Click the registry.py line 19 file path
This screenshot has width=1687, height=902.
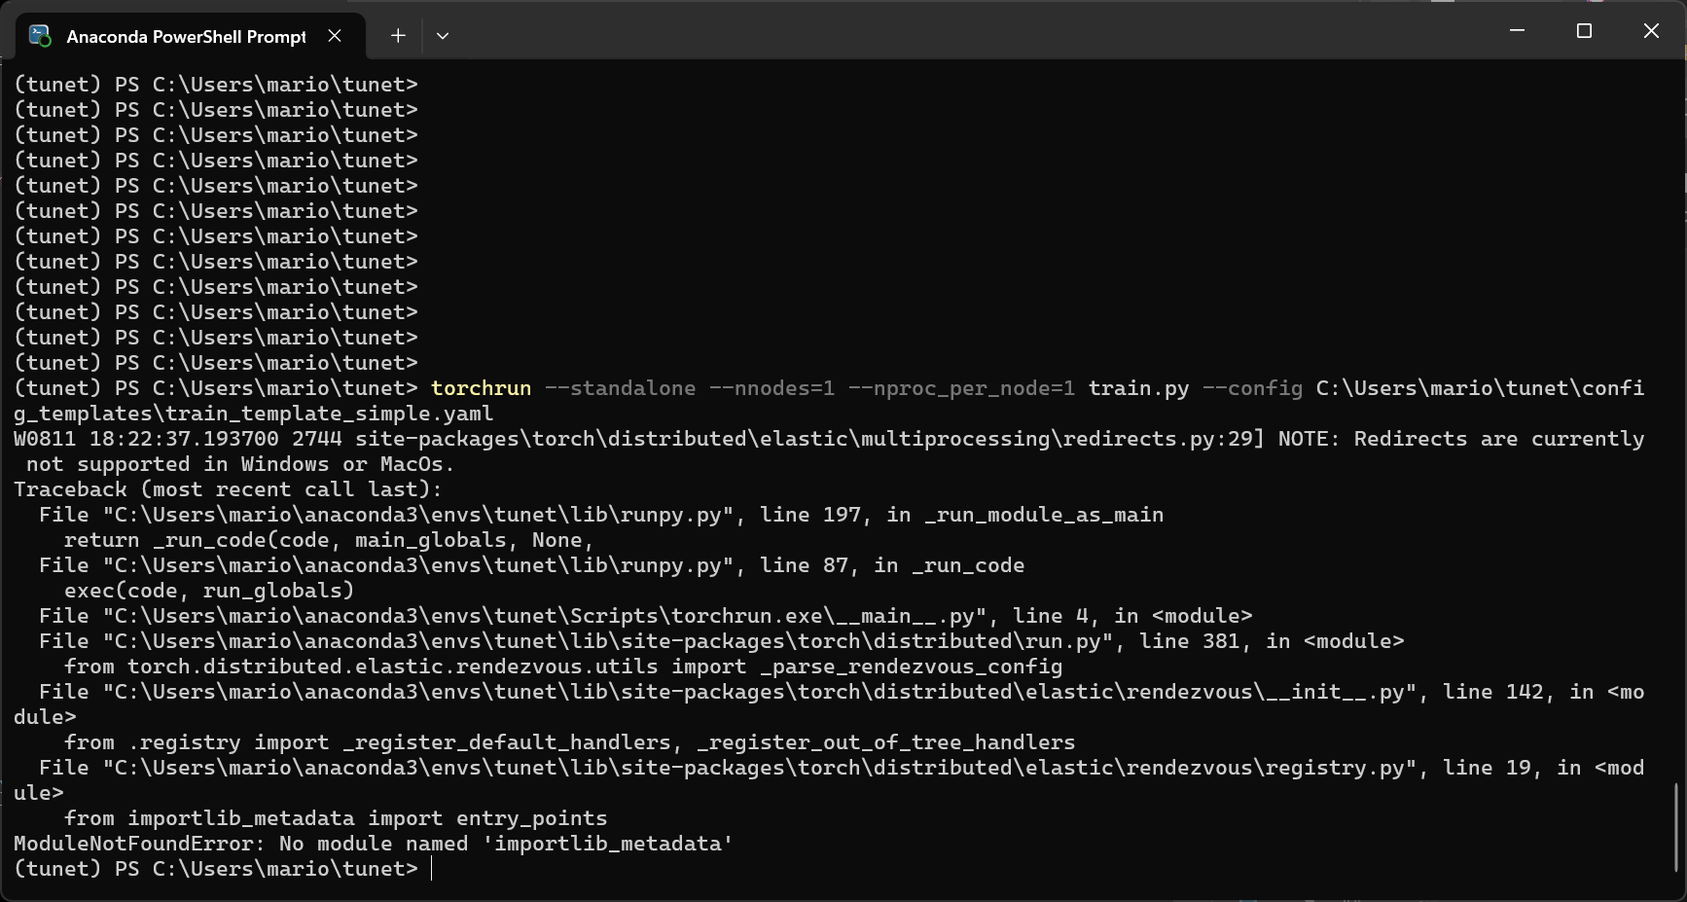[754, 768]
